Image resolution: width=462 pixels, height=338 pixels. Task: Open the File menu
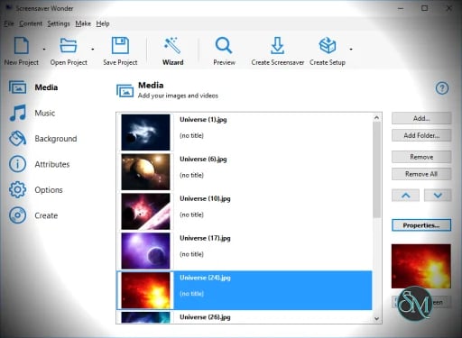[9, 23]
